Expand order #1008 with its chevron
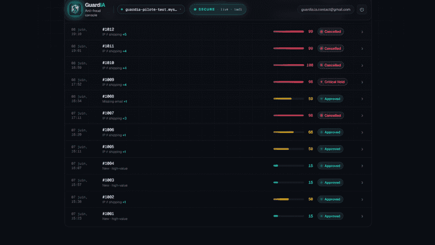Screen dimensions: 435x245 pyautogui.click(x=362, y=99)
